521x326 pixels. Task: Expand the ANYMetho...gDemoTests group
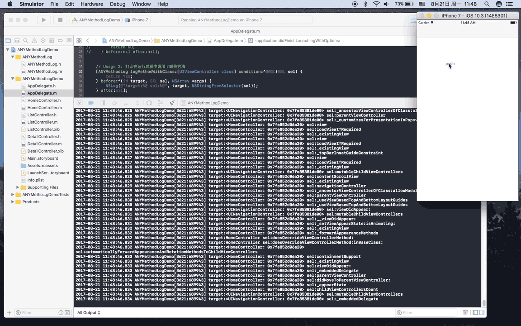click(13, 195)
